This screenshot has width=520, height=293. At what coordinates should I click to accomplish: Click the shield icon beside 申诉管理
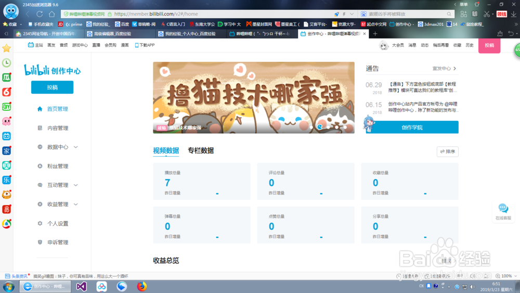click(x=40, y=242)
